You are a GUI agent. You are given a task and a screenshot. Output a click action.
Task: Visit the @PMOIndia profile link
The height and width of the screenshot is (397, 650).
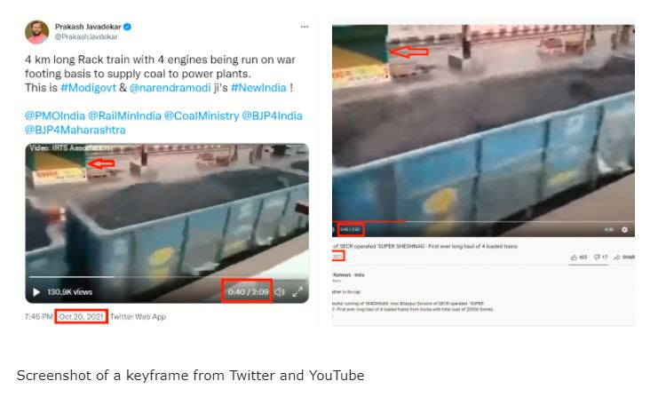pos(55,116)
